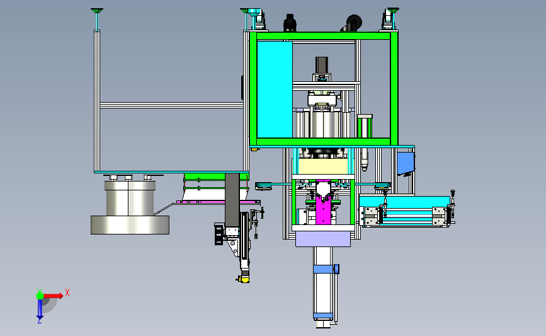Screen dimensions: 546x336
Task: Select the cyan conveyor housing on right side
Action: 404,202
